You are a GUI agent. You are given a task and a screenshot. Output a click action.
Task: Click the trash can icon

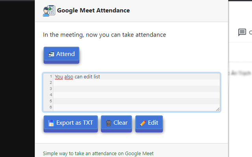coord(109,123)
